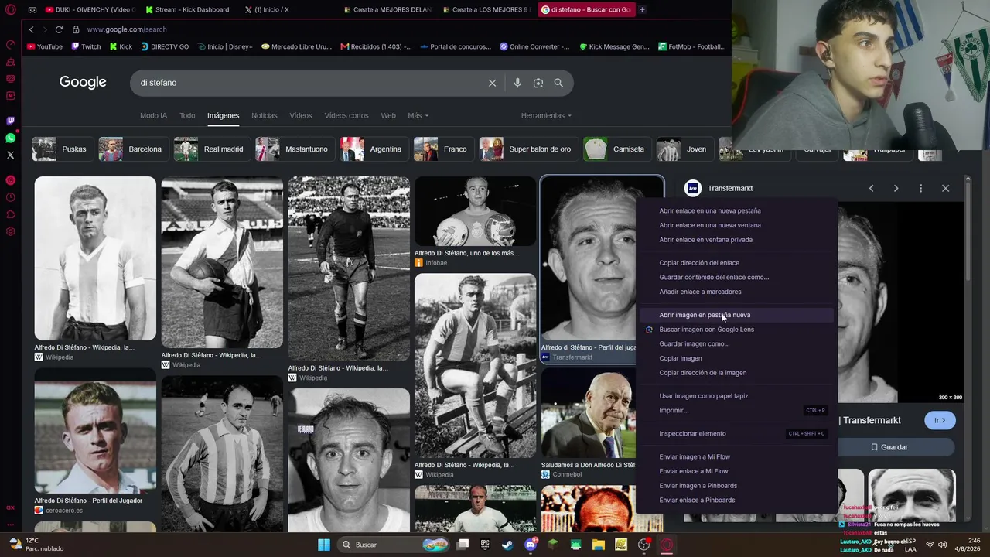Open X messenger in the Opera sidebar

coord(11,155)
